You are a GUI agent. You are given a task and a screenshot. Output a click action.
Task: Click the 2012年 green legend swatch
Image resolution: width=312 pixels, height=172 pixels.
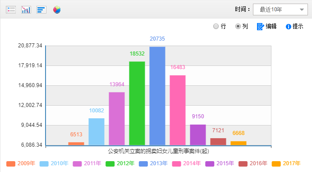(x=110, y=164)
